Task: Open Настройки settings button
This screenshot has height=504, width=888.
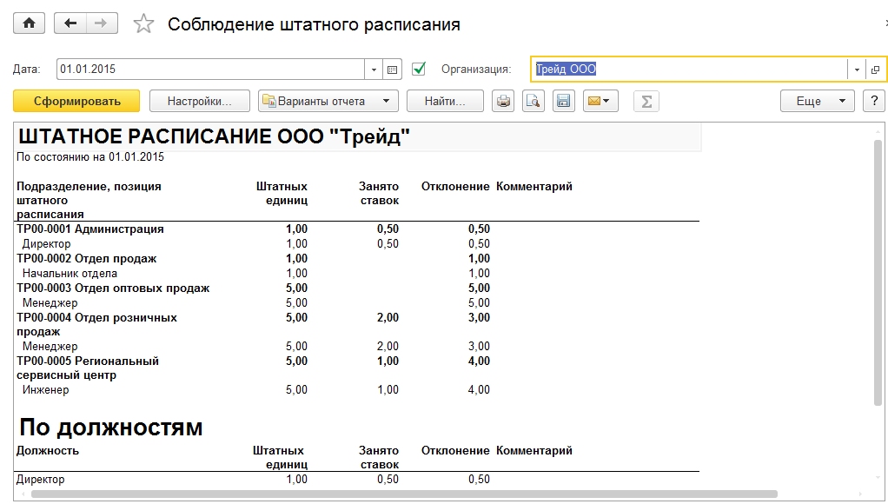Action: (x=200, y=102)
